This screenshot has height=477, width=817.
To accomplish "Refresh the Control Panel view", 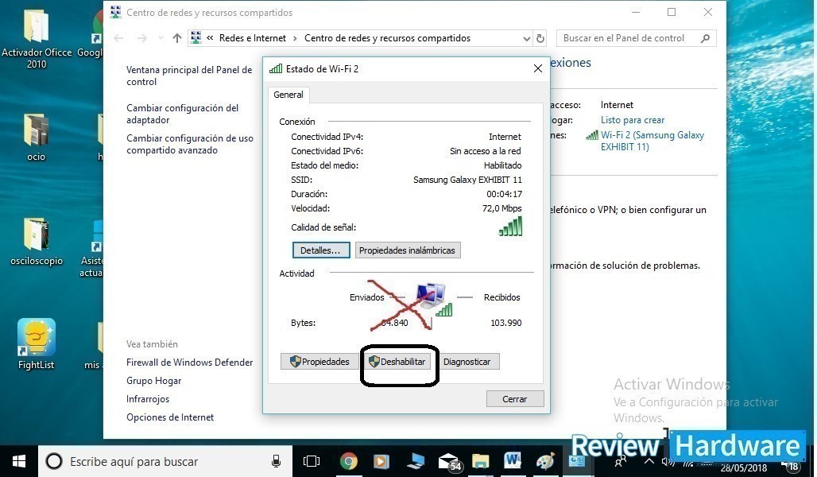I will click(x=540, y=39).
